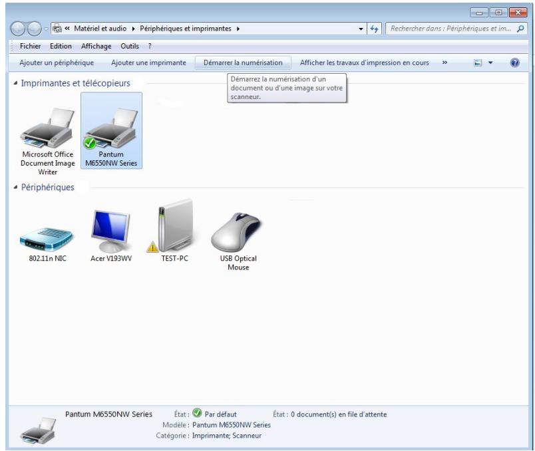535x451 pixels.
Task: Expand the toolbar overflow chevron
Action: 445,63
